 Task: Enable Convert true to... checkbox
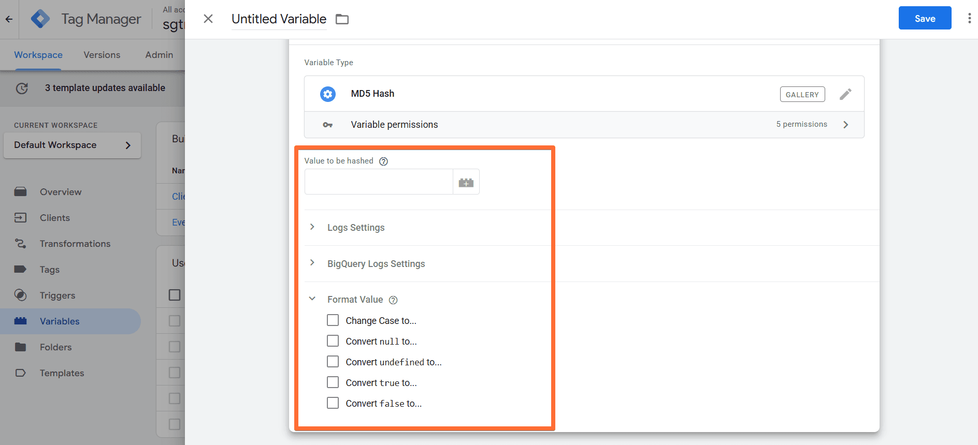point(333,382)
